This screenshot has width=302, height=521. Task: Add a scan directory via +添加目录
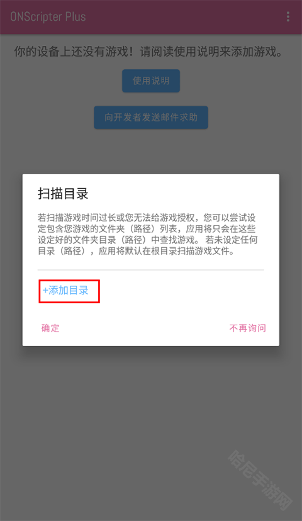click(x=65, y=291)
